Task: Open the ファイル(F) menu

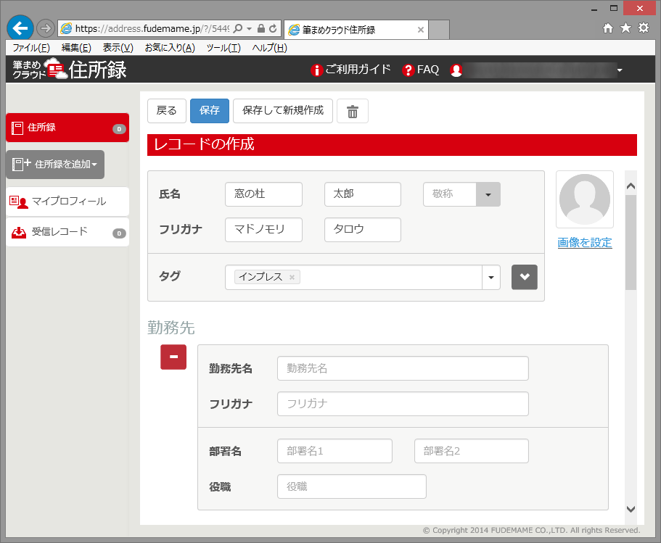Action: pos(31,48)
